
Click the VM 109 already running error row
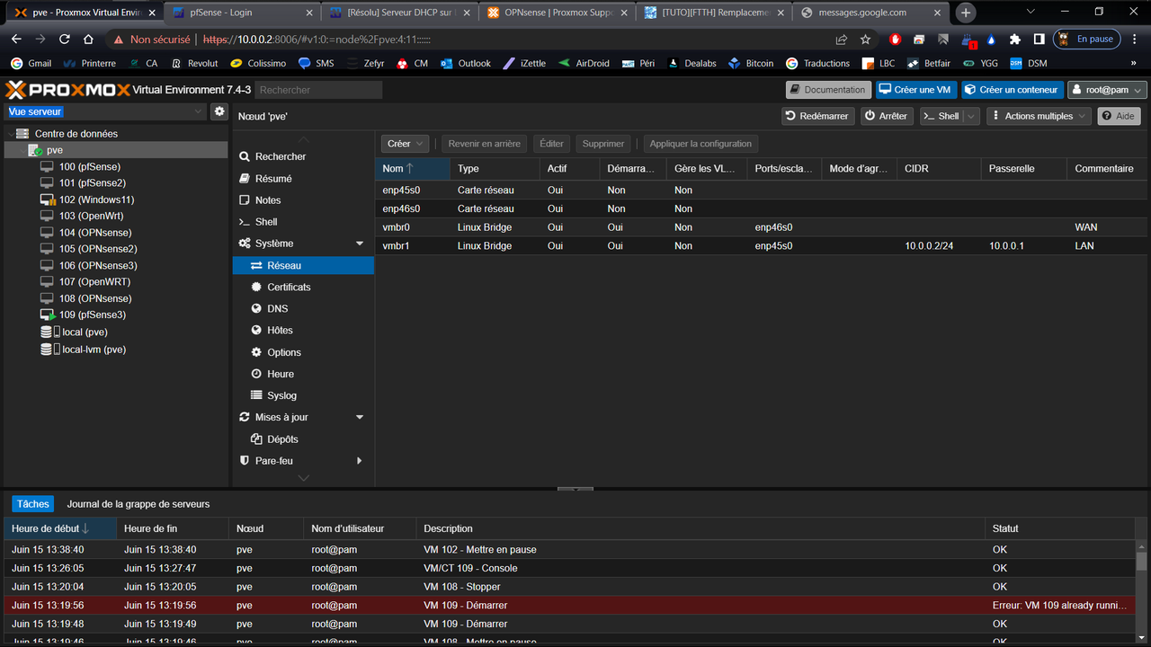point(568,606)
